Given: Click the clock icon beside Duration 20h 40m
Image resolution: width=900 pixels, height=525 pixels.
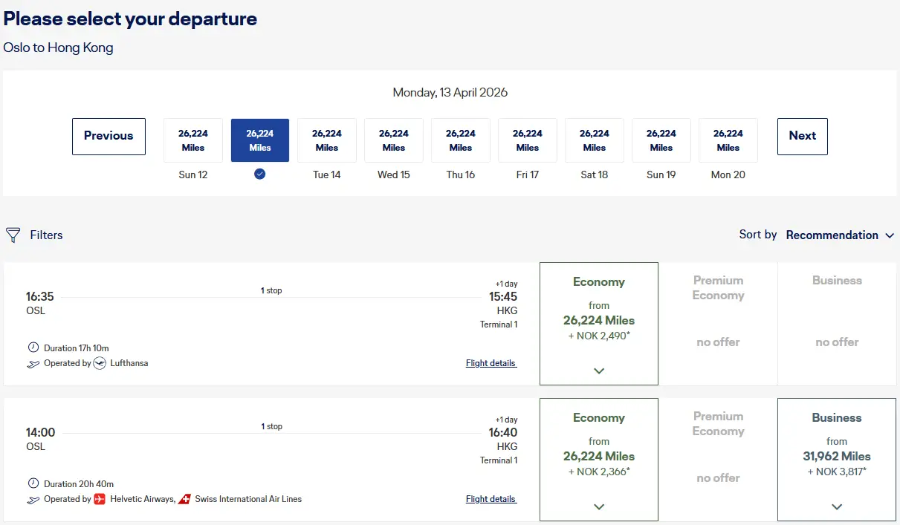Looking at the screenshot, I should click(x=33, y=483).
